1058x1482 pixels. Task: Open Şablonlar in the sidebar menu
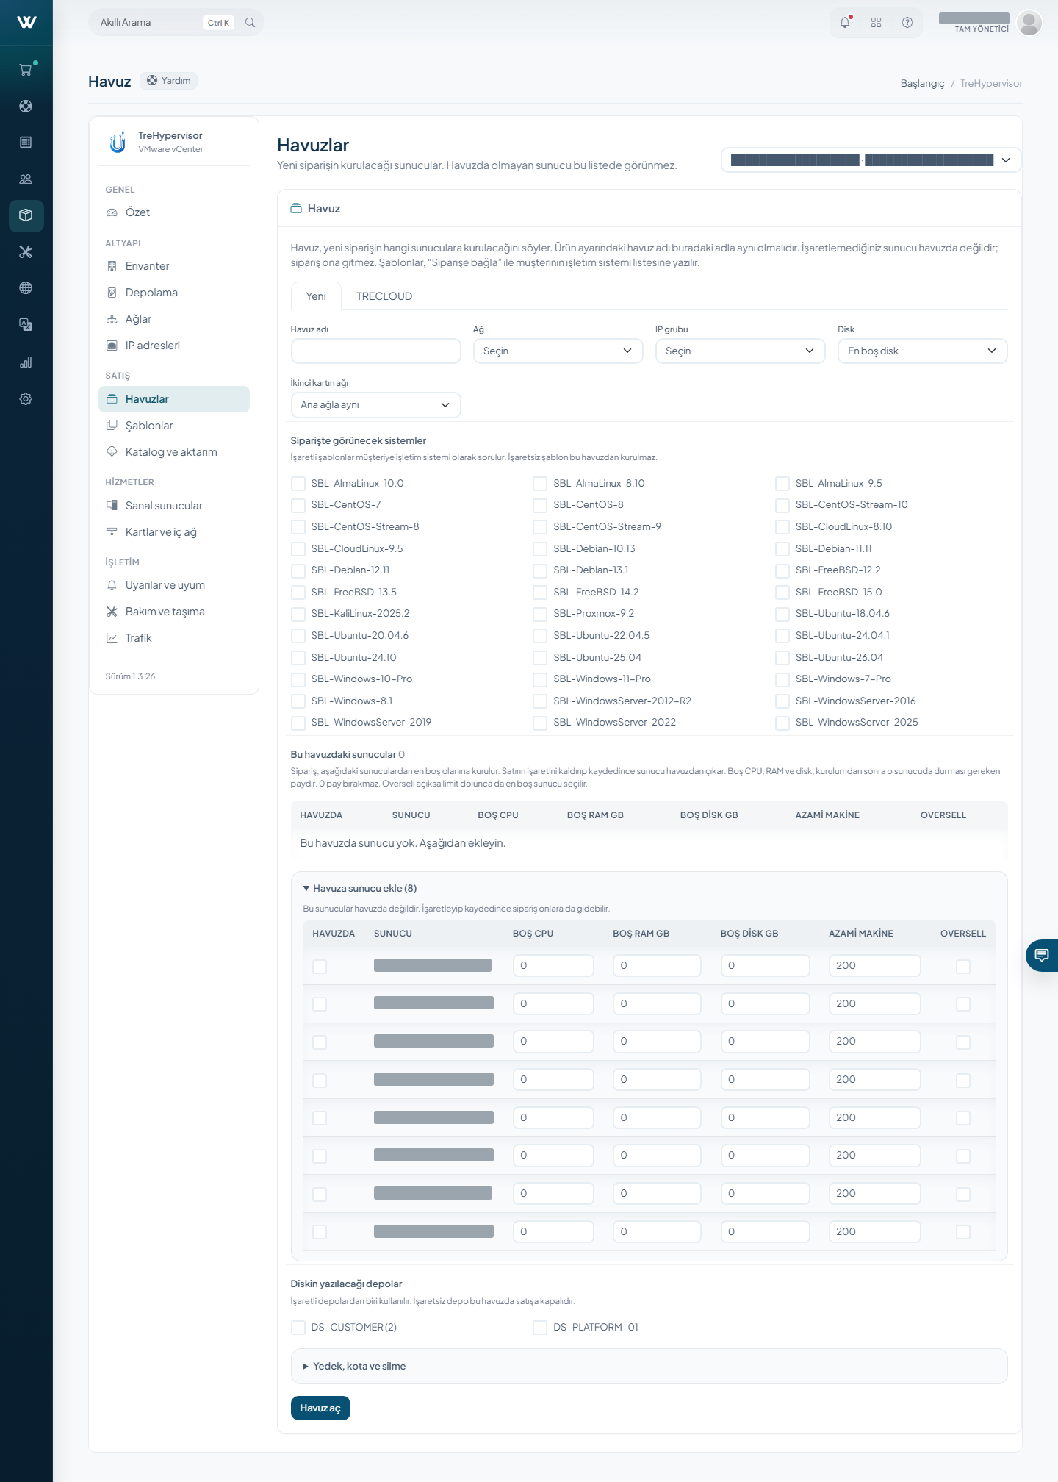point(174,426)
